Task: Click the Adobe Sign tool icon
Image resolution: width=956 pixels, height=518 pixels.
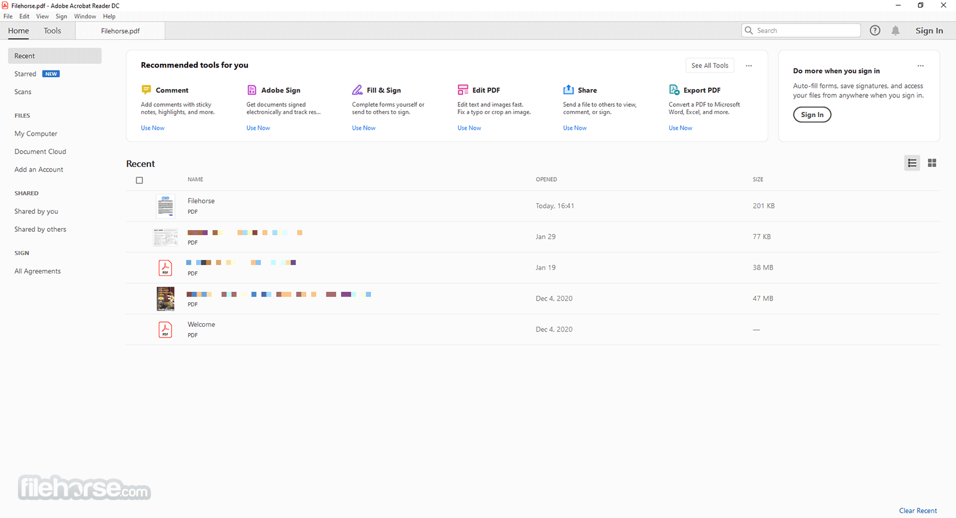Action: [252, 90]
